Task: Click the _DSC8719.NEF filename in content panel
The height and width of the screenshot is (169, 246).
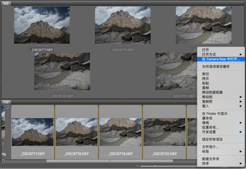Action: [121, 153]
